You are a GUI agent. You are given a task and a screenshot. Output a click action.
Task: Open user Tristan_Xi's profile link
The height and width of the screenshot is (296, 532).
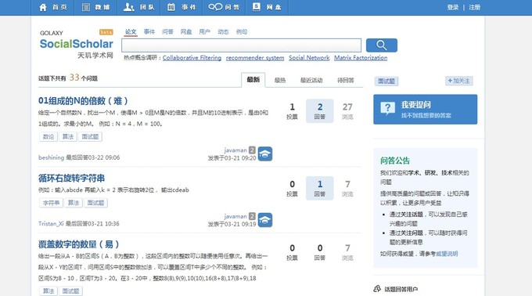point(51,224)
